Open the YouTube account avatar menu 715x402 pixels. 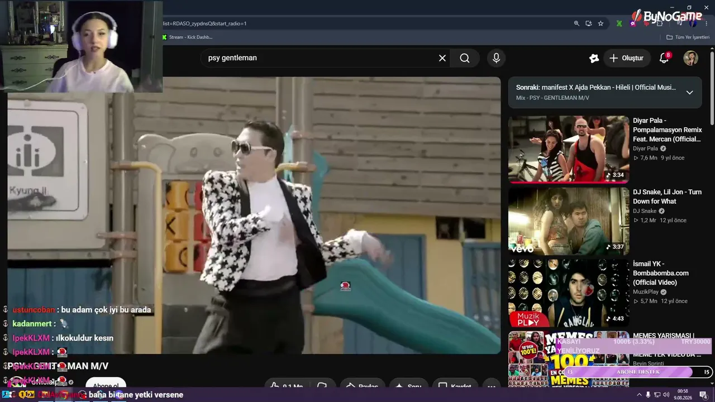click(691, 58)
